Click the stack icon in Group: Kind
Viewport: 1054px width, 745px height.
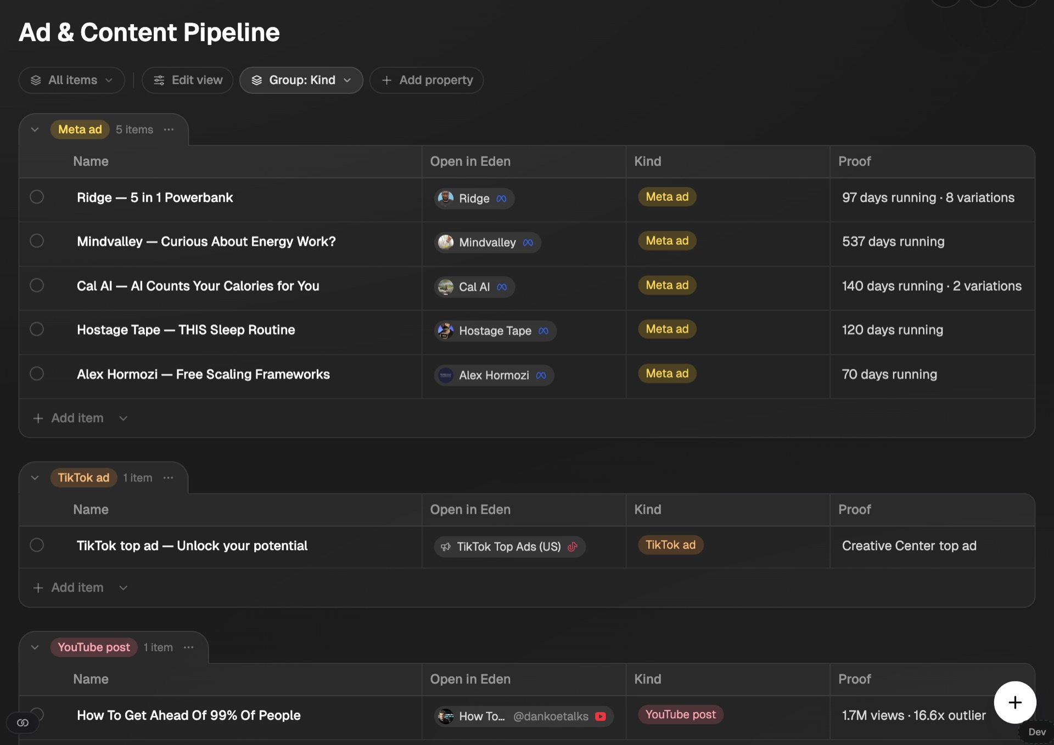[256, 80]
